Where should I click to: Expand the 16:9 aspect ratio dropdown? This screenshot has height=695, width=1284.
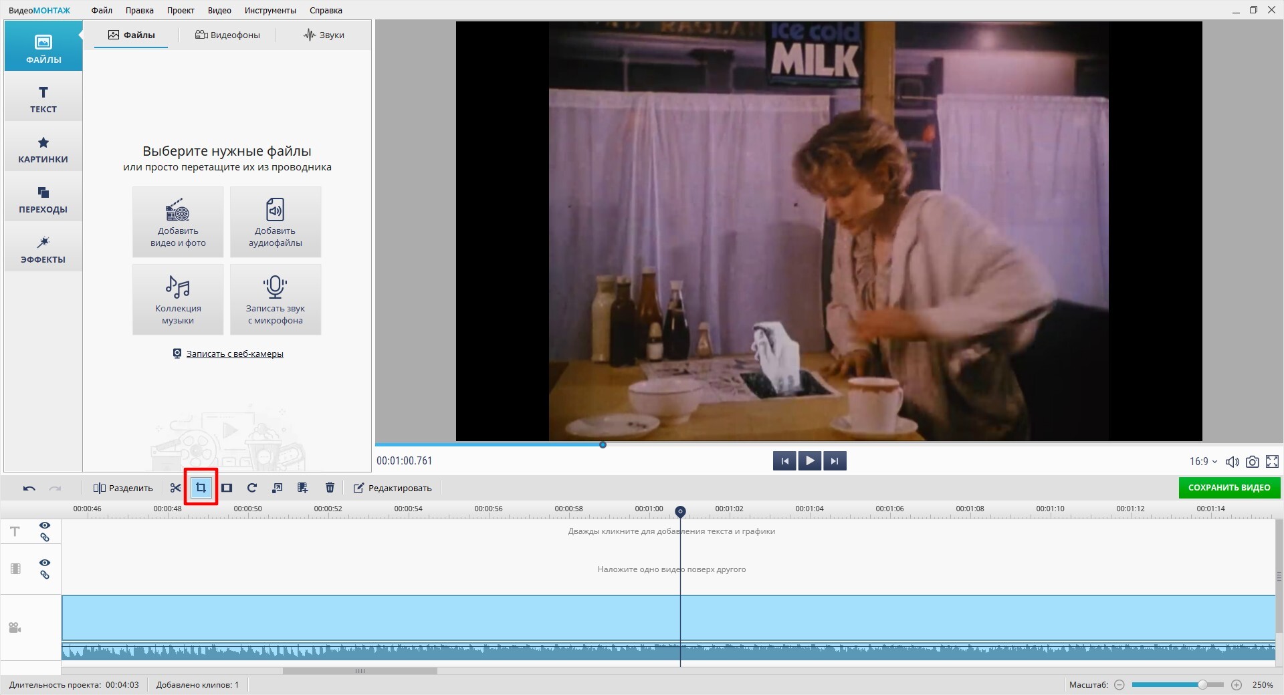click(x=1203, y=462)
